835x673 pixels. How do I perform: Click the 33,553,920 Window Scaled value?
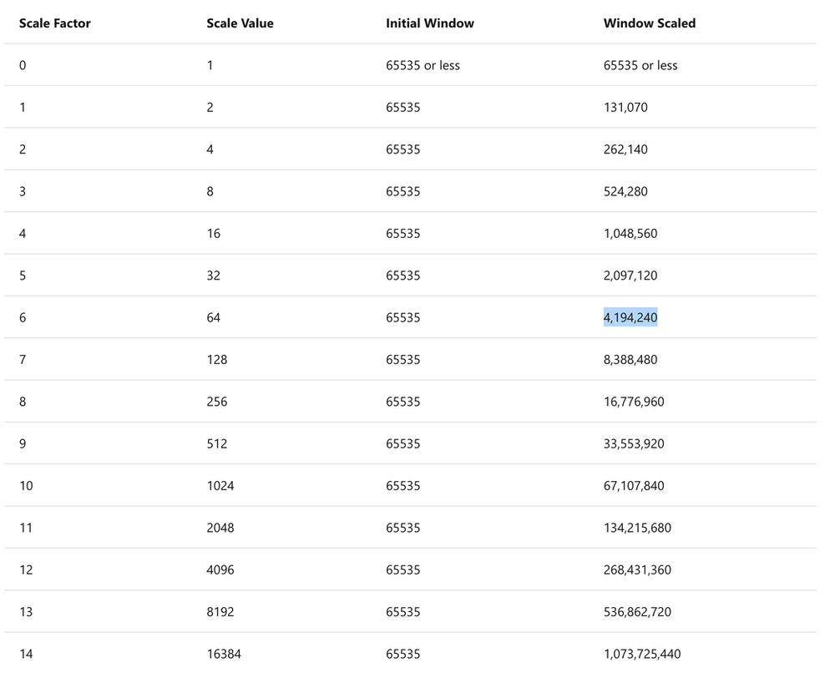pos(634,443)
